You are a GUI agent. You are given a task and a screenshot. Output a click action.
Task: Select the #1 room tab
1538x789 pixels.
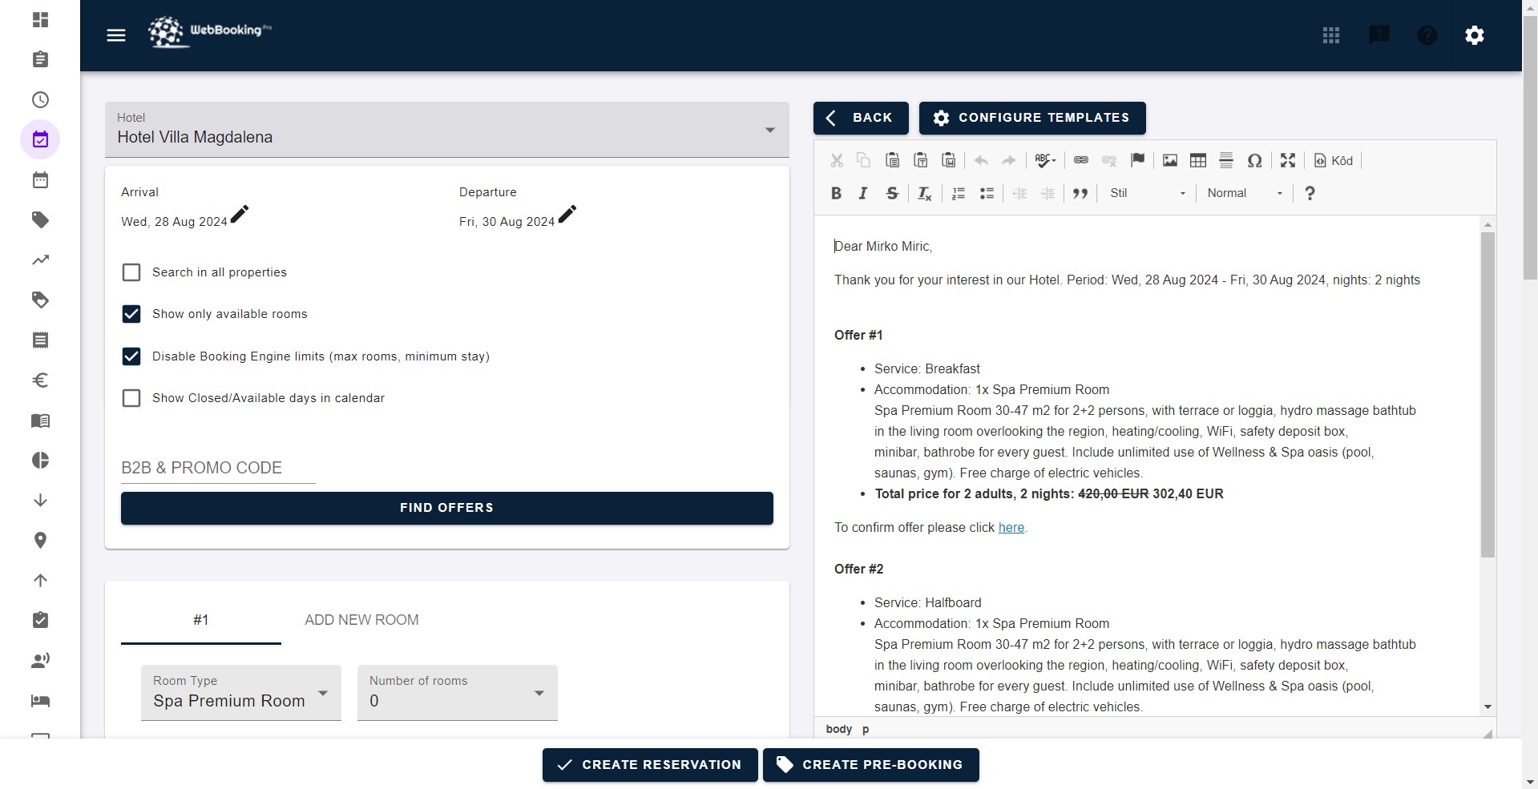coord(200,620)
